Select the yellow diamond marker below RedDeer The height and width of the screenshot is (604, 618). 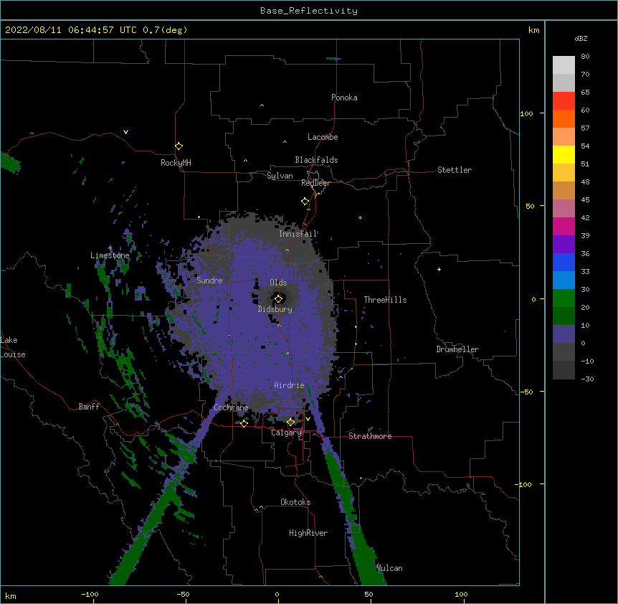305,202
